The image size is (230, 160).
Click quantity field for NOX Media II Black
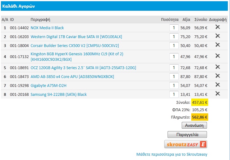coord(174,28)
